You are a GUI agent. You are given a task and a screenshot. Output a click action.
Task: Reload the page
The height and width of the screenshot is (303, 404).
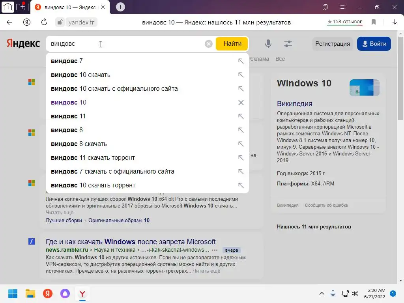tap(44, 22)
